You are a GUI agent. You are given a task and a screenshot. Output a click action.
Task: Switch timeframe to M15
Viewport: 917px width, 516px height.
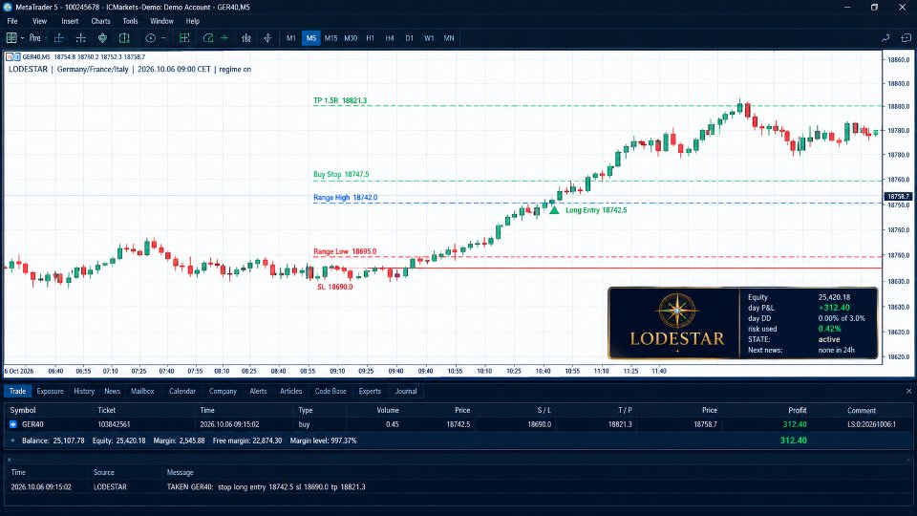click(331, 38)
